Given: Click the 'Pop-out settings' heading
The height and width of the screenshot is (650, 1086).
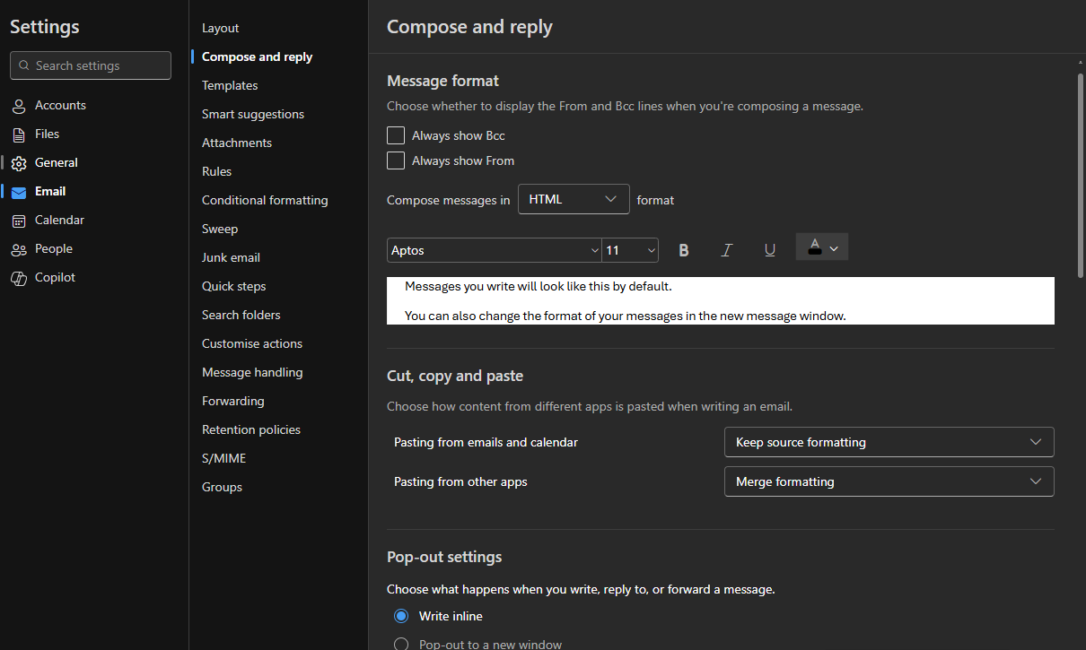Looking at the screenshot, I should tap(444, 557).
